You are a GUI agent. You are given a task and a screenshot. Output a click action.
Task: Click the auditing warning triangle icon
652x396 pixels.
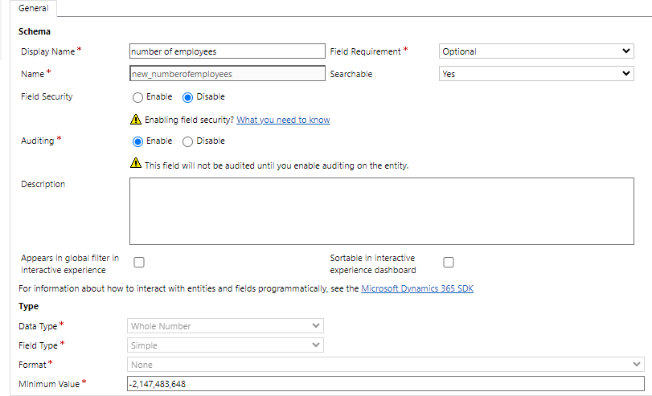point(136,162)
